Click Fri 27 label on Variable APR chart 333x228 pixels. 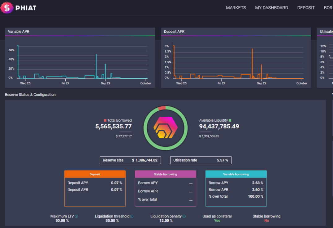(65, 83)
